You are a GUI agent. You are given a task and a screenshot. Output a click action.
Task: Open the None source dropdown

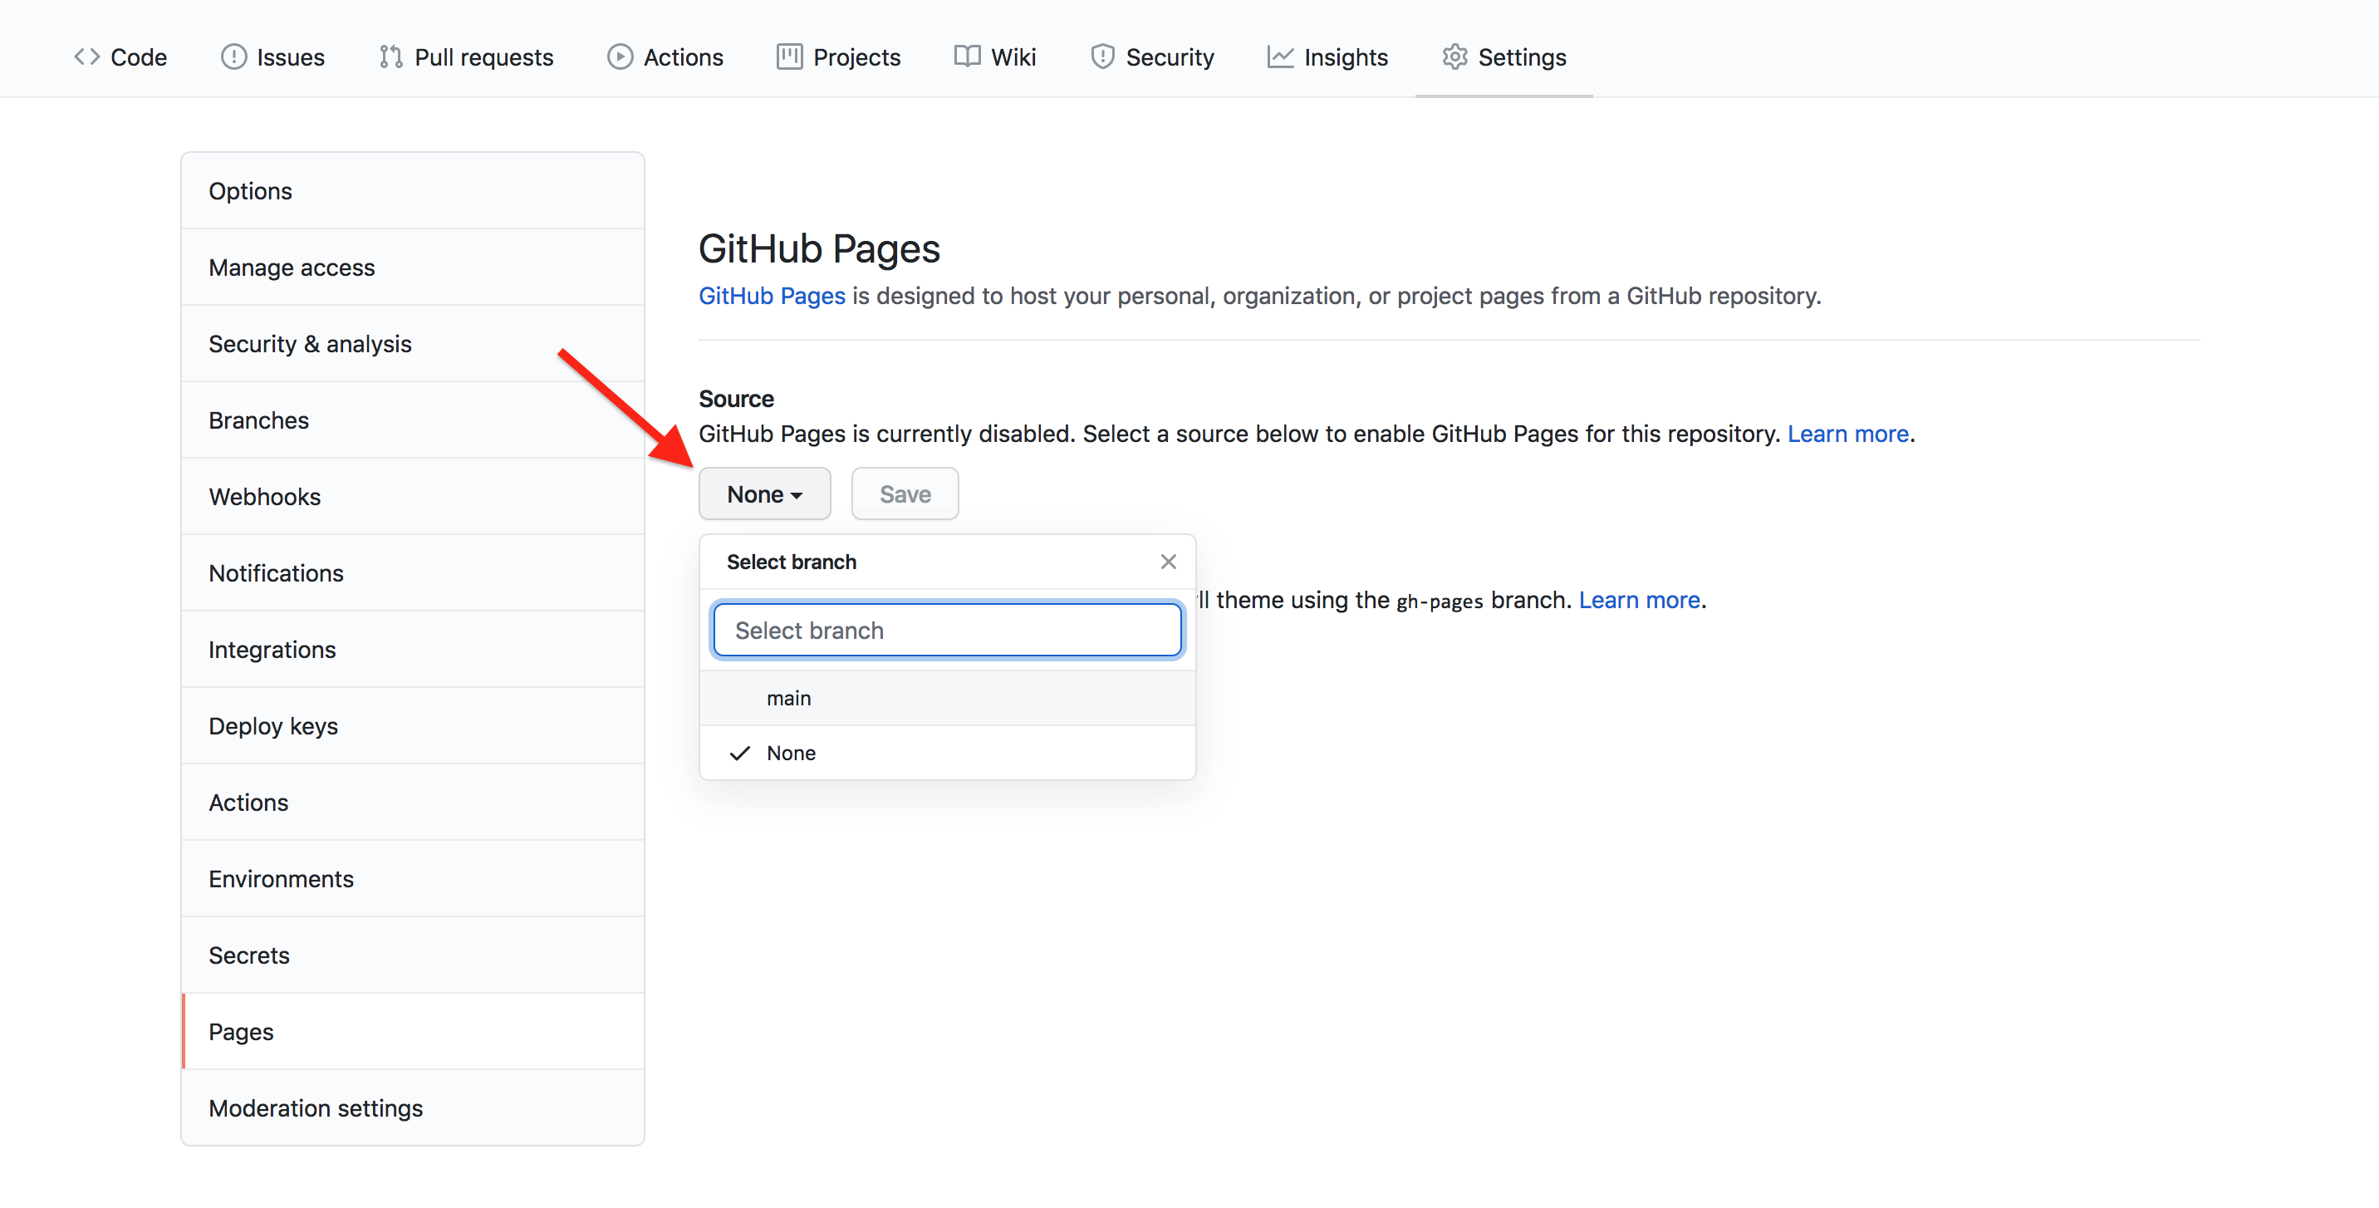coord(763,494)
